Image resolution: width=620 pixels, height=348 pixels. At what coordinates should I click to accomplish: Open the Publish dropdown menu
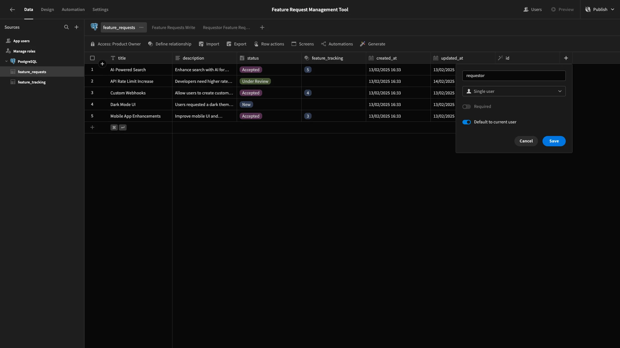[600, 10]
